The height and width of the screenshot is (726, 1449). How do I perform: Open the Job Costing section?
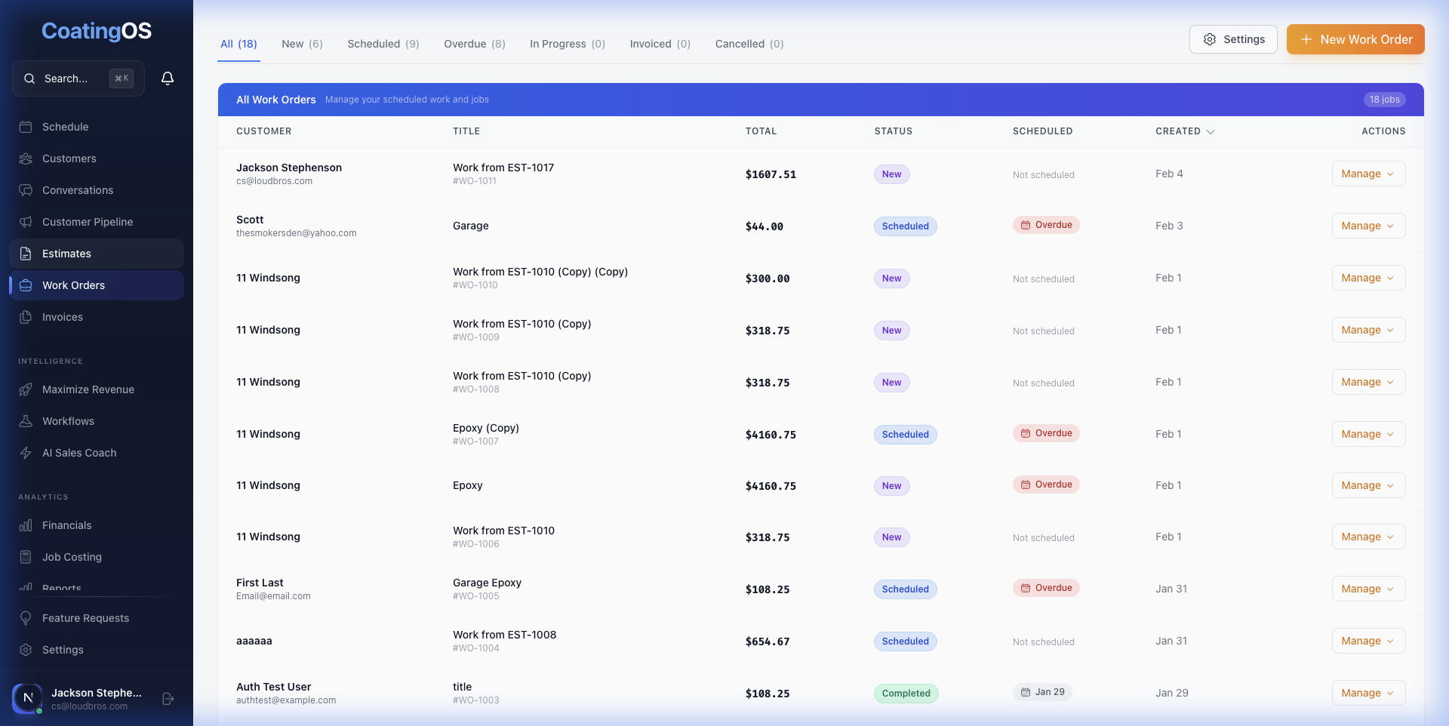coord(72,556)
